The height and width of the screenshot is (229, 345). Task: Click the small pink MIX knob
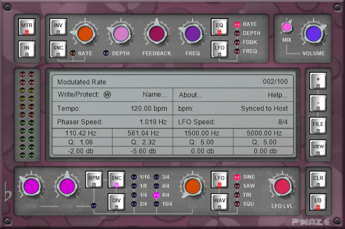coord(287,26)
